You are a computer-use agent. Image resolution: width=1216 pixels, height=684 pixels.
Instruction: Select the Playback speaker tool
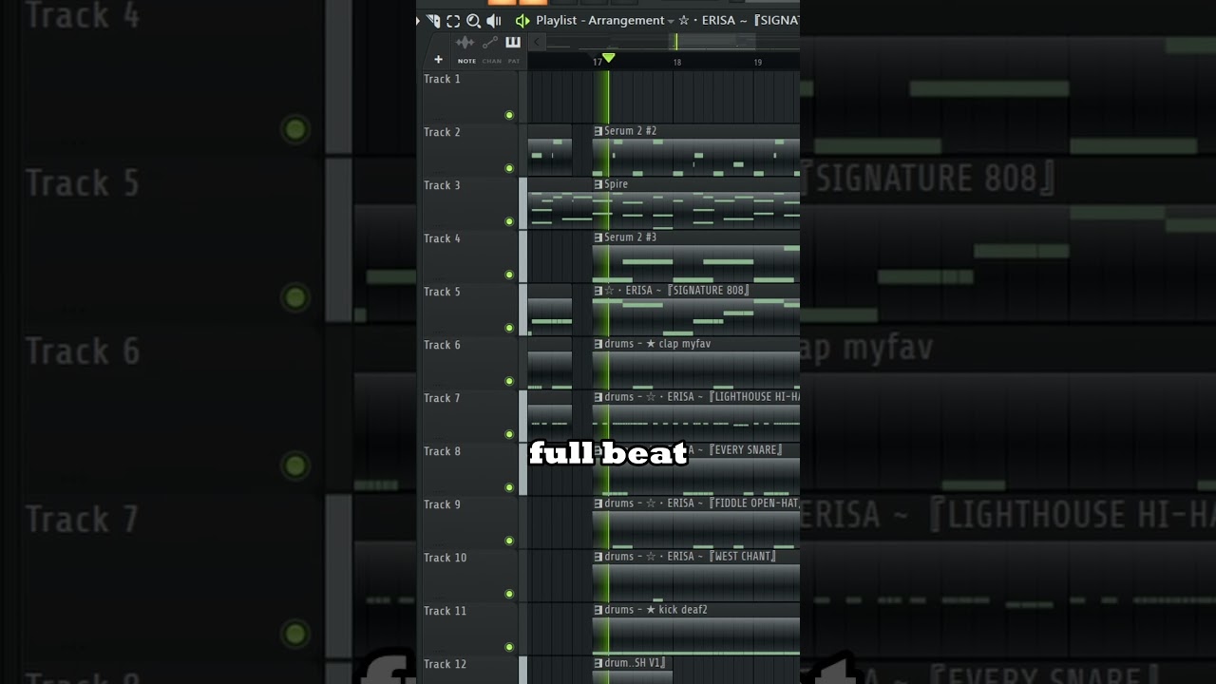click(x=494, y=21)
